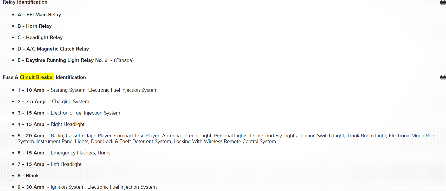Click the 8 - Blank fuse entry

click(28, 176)
